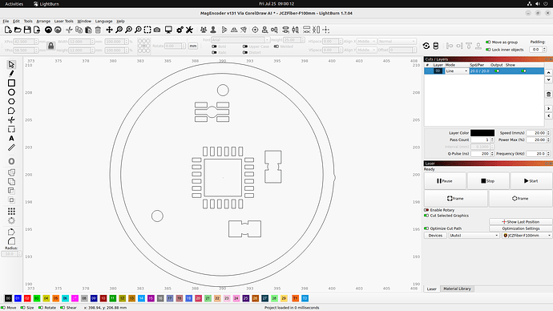Toggle Optimize Cut Path switch
Screen dimensions: 553x311
coord(426,228)
